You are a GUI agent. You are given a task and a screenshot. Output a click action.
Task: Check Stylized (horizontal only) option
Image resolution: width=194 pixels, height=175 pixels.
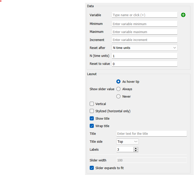pyautogui.click(x=92, y=111)
